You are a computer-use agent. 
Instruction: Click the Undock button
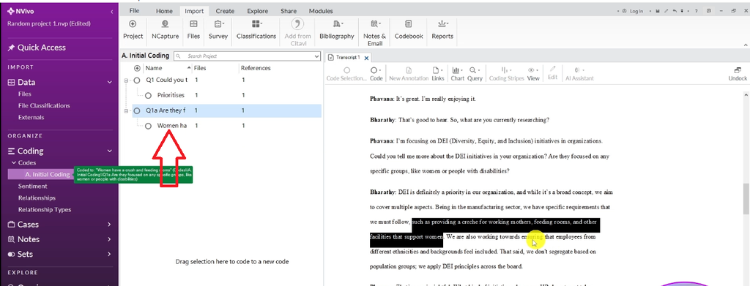[x=738, y=73]
